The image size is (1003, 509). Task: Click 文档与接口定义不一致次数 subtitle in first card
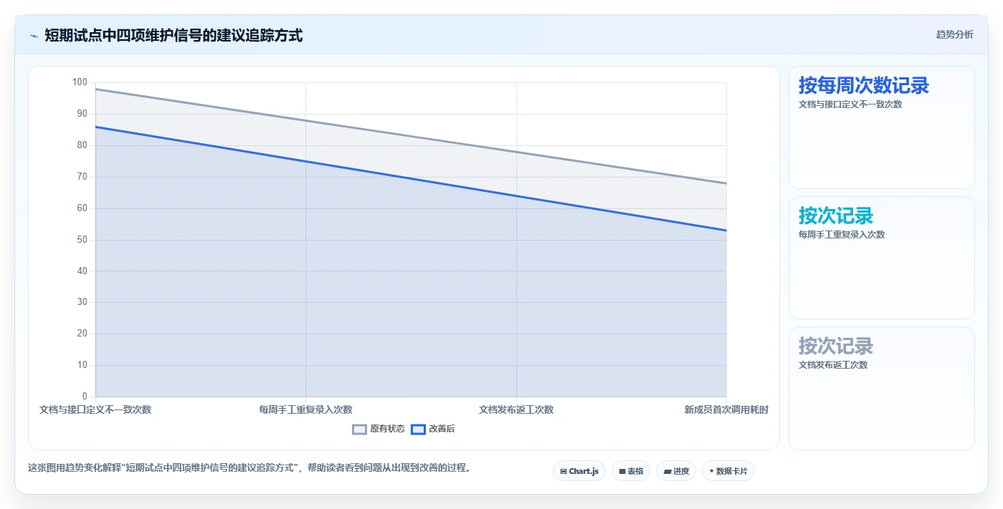pos(850,105)
